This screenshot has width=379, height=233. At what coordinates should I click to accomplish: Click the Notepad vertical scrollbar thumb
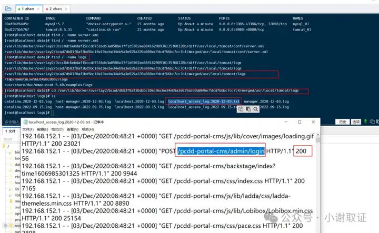[318, 140]
